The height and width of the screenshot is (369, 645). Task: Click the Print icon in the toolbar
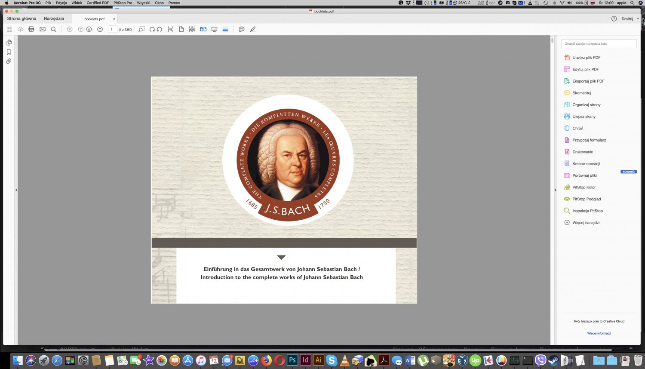(31, 29)
